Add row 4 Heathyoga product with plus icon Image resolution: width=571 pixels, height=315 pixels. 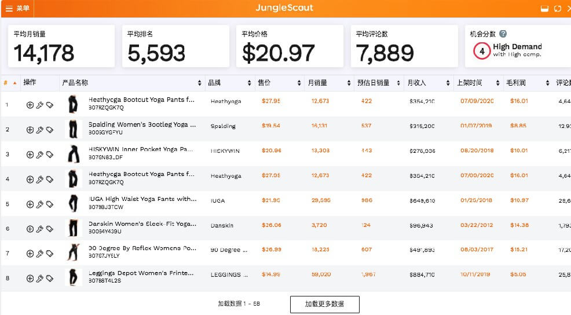point(30,179)
